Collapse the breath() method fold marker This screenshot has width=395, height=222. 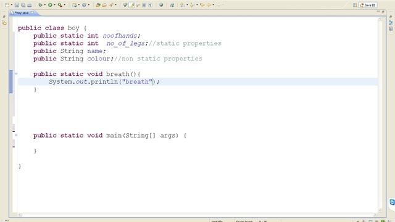pyautogui.click(x=16, y=74)
